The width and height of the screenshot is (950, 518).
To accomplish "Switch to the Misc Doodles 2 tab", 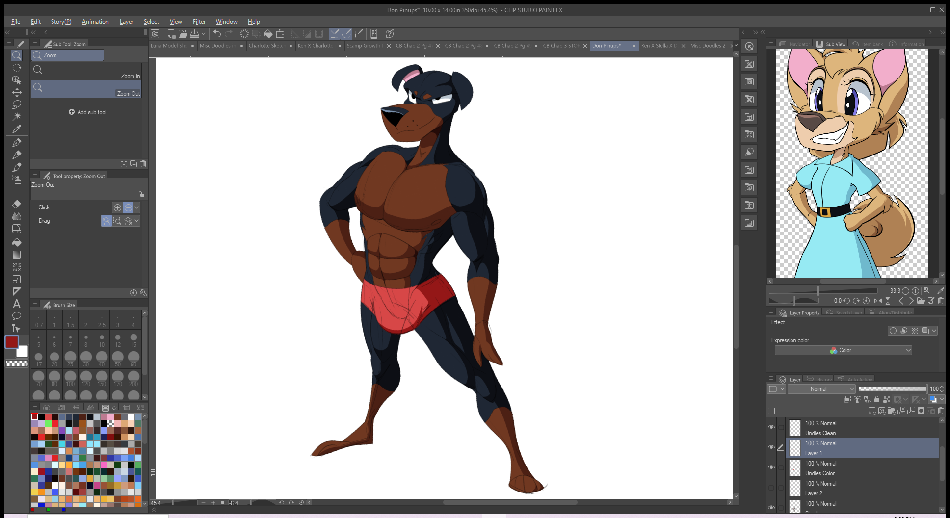I will (707, 46).
